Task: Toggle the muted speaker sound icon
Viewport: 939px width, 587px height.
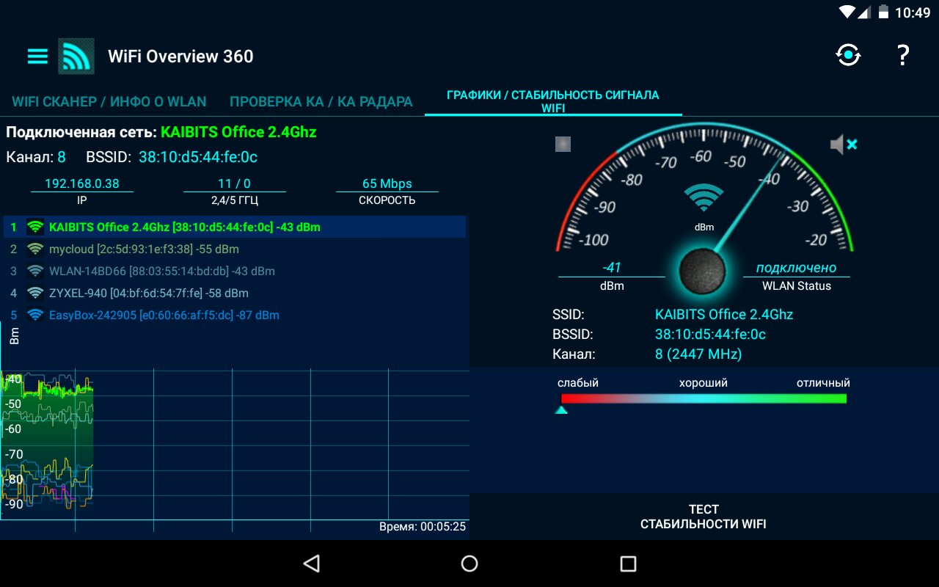Action: pos(843,145)
